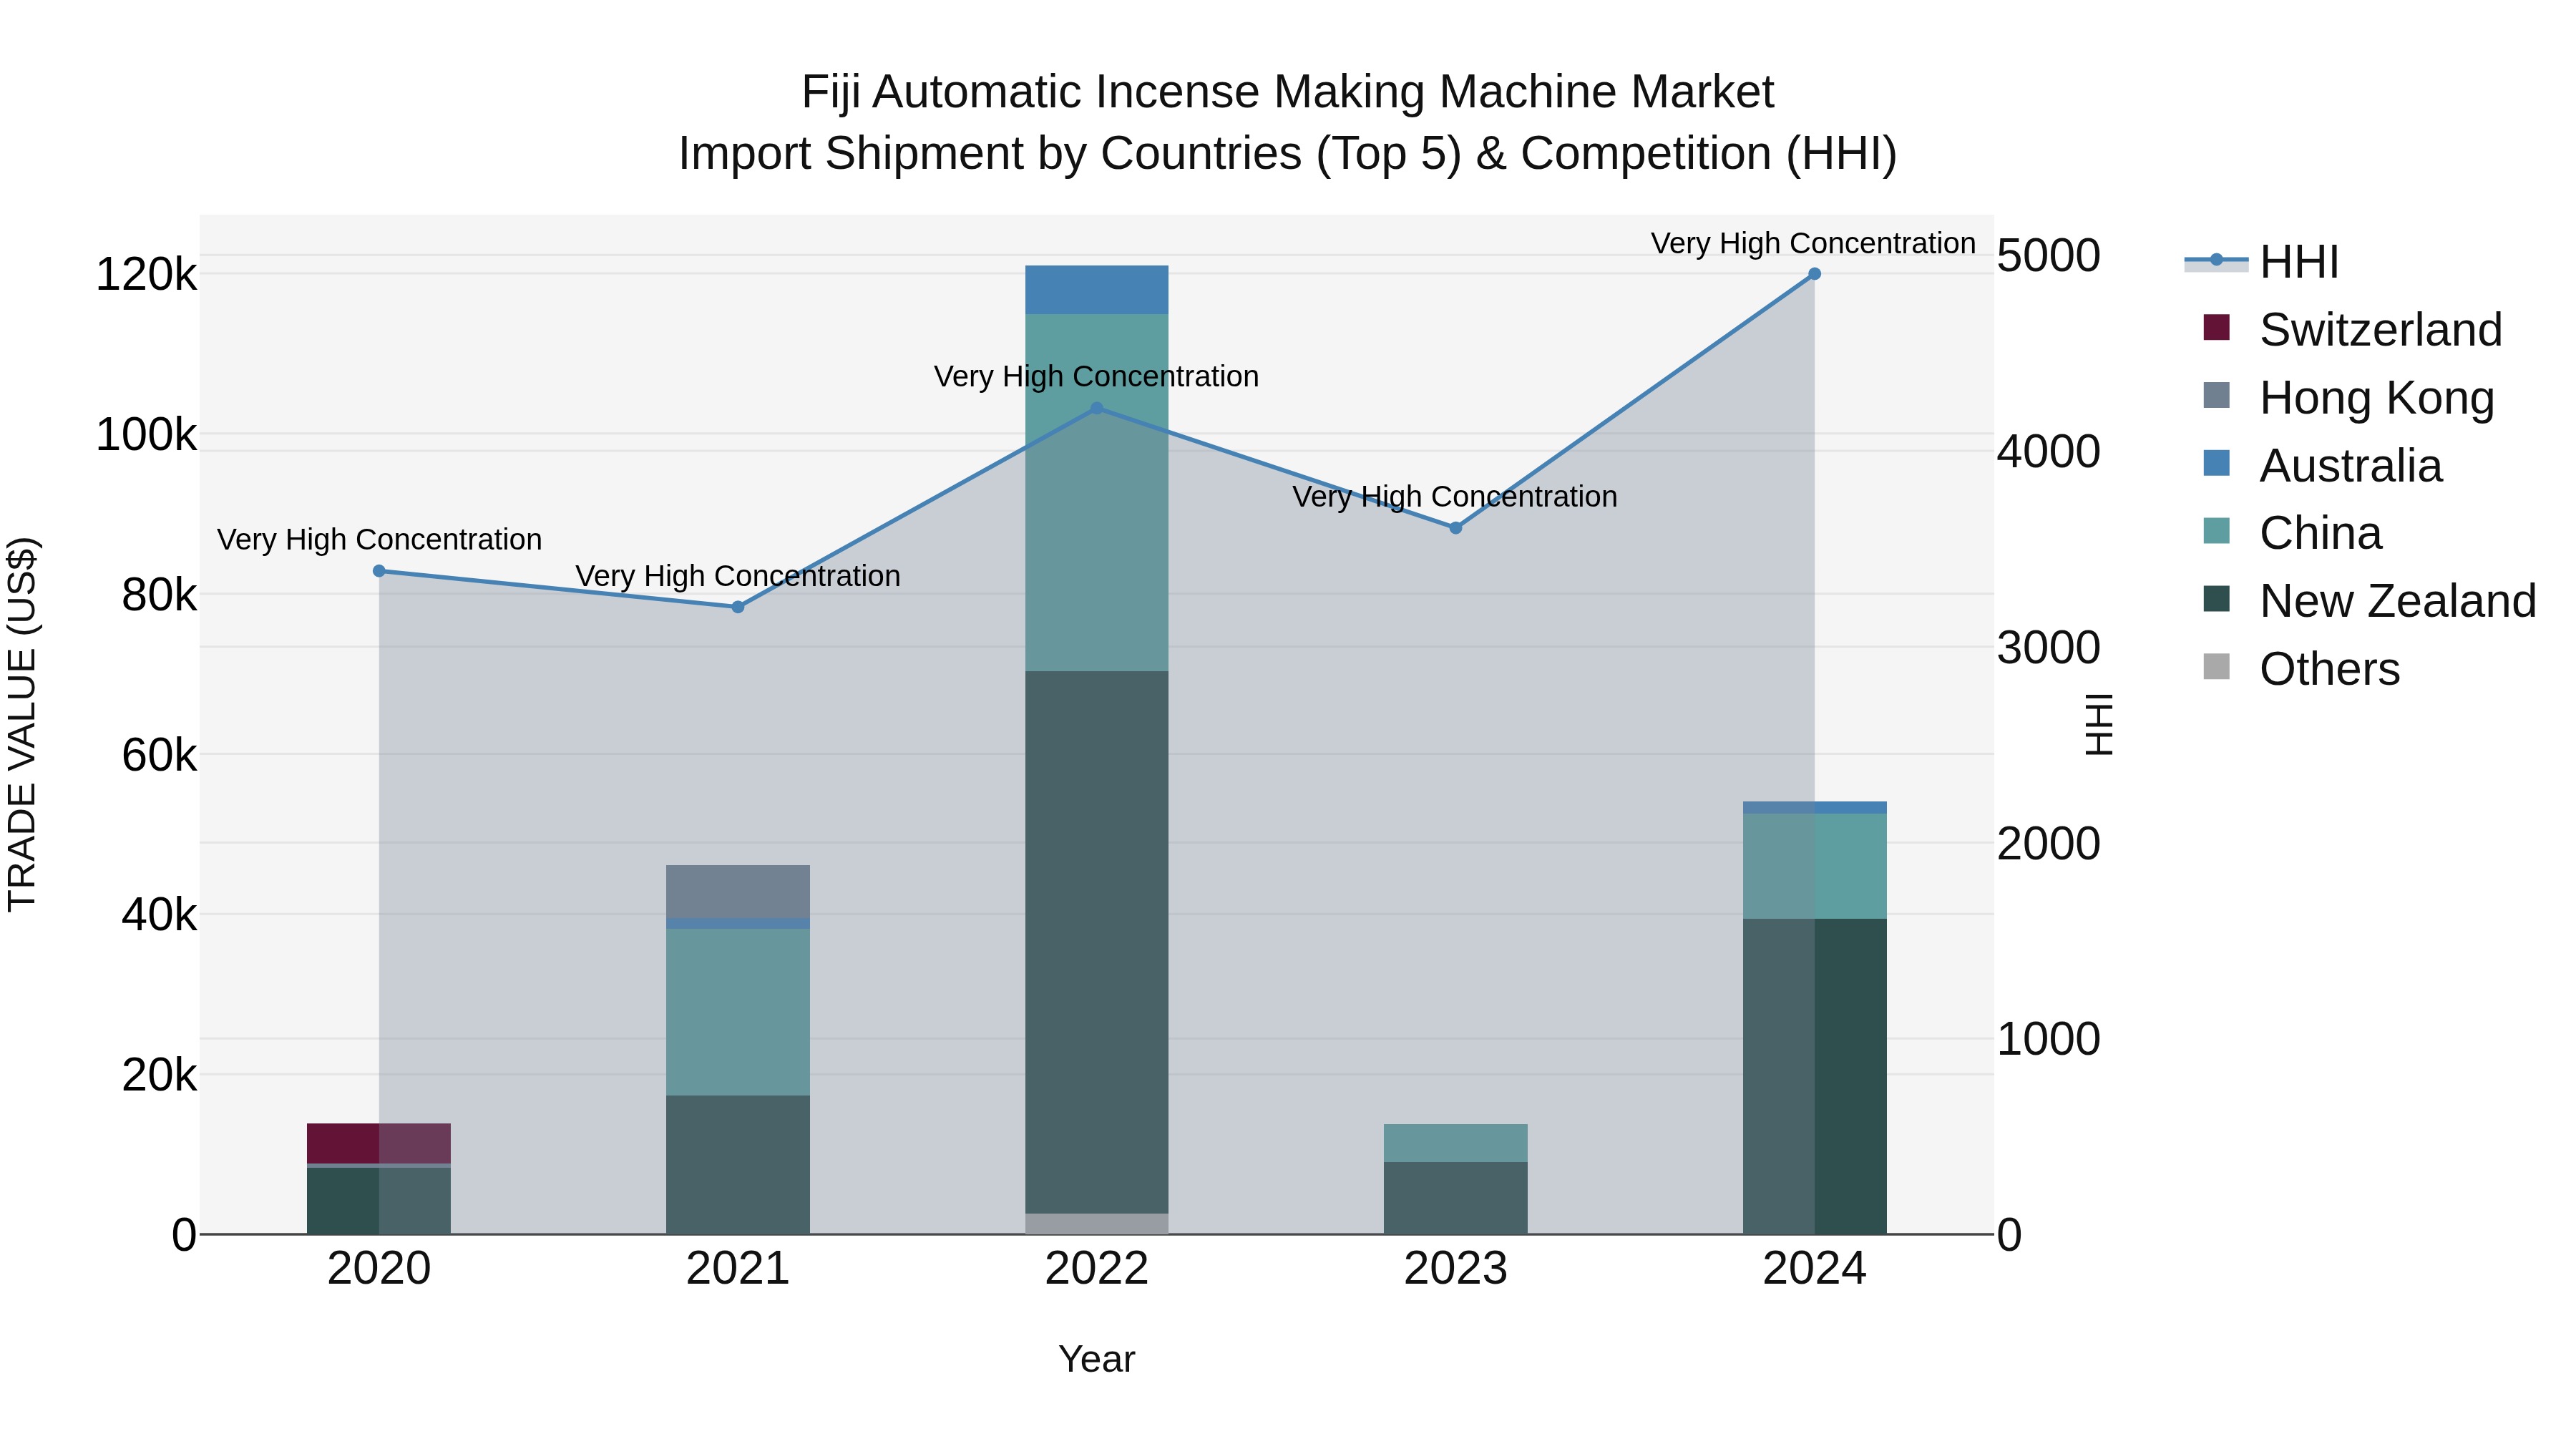Click the New Zealand bar segment in 2021
Viewport: 2576px width, 1449px height.
point(738,1165)
